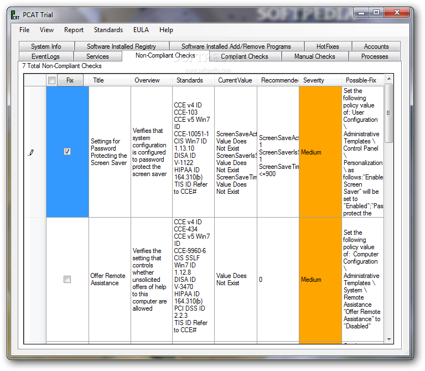
Task: Open the Standards menu
Action: [x=108, y=30]
